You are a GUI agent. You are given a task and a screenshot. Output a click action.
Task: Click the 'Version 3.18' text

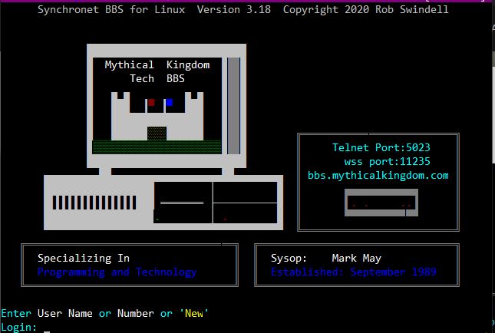point(233,9)
